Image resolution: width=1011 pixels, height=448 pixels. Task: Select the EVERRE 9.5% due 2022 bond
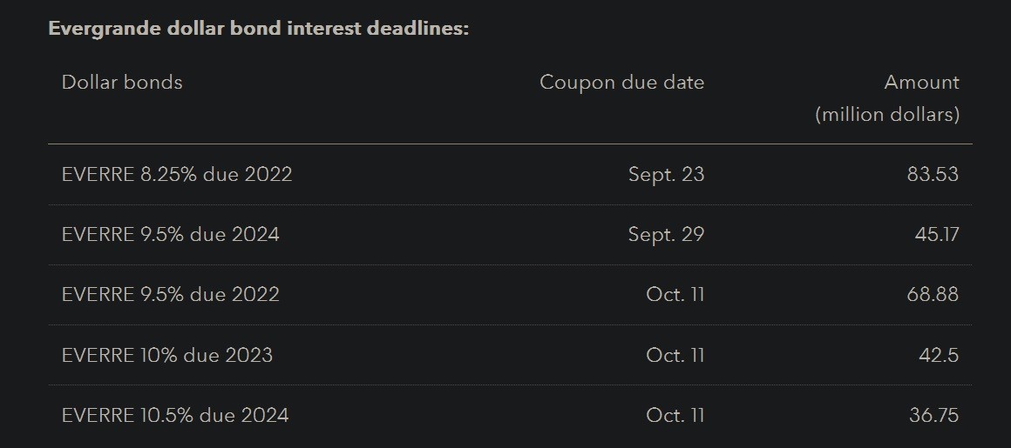[x=171, y=294]
